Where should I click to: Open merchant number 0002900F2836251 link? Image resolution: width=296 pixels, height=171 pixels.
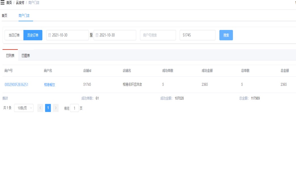[x=16, y=85]
